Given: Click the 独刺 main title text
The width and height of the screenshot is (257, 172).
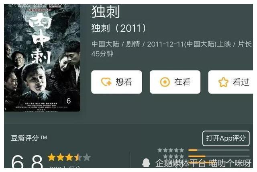Looking at the screenshot, I should pyautogui.click(x=106, y=12).
